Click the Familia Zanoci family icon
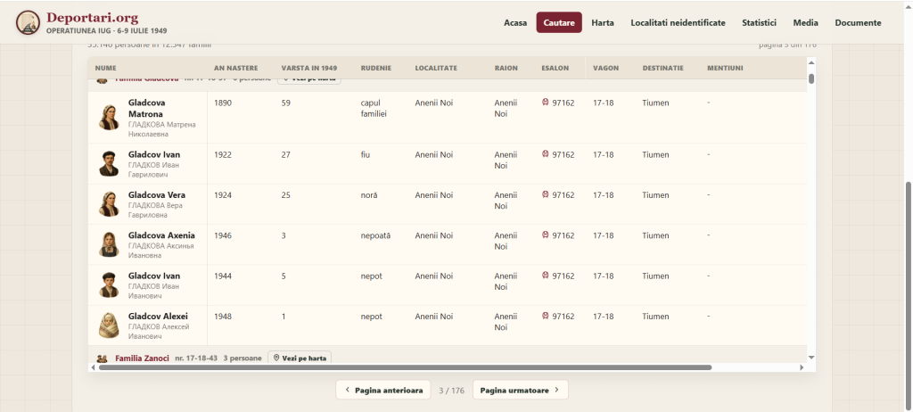This screenshot has height=412, width=913. (x=103, y=358)
